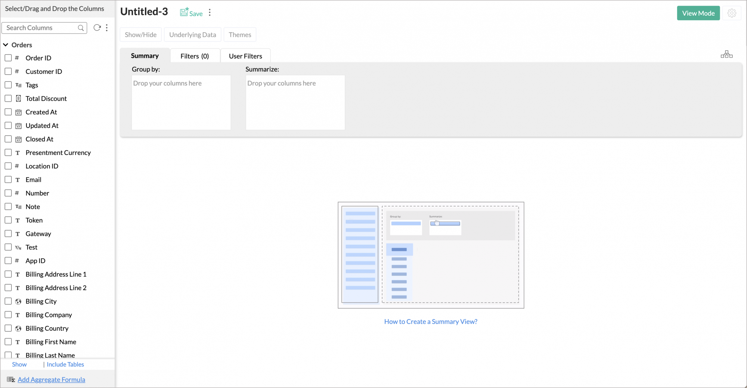
Task: Open How to Create a Summary View link
Action: tap(431, 322)
